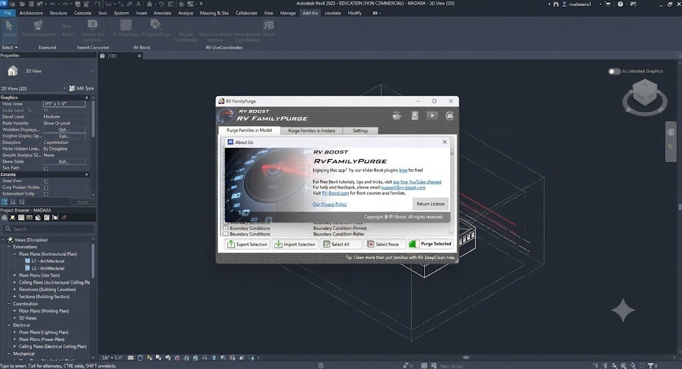
Task: Click the youtube play icon in RV FamilyPurge header
Action: [432, 116]
